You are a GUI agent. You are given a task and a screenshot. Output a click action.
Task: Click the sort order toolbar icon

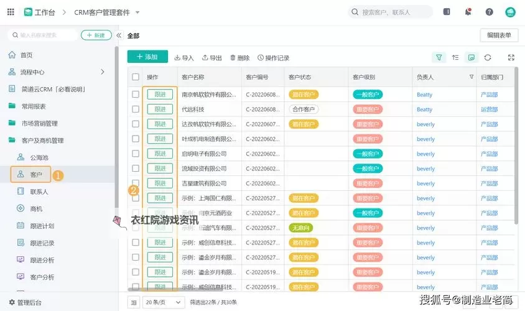(x=455, y=58)
